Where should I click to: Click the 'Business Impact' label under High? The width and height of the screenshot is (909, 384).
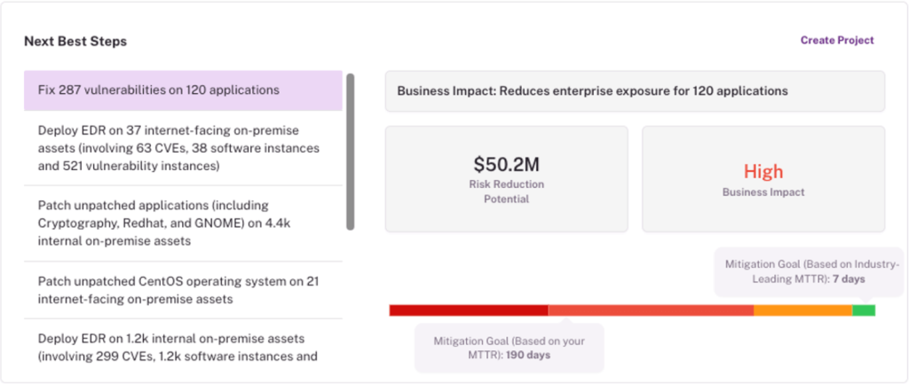[x=763, y=192]
